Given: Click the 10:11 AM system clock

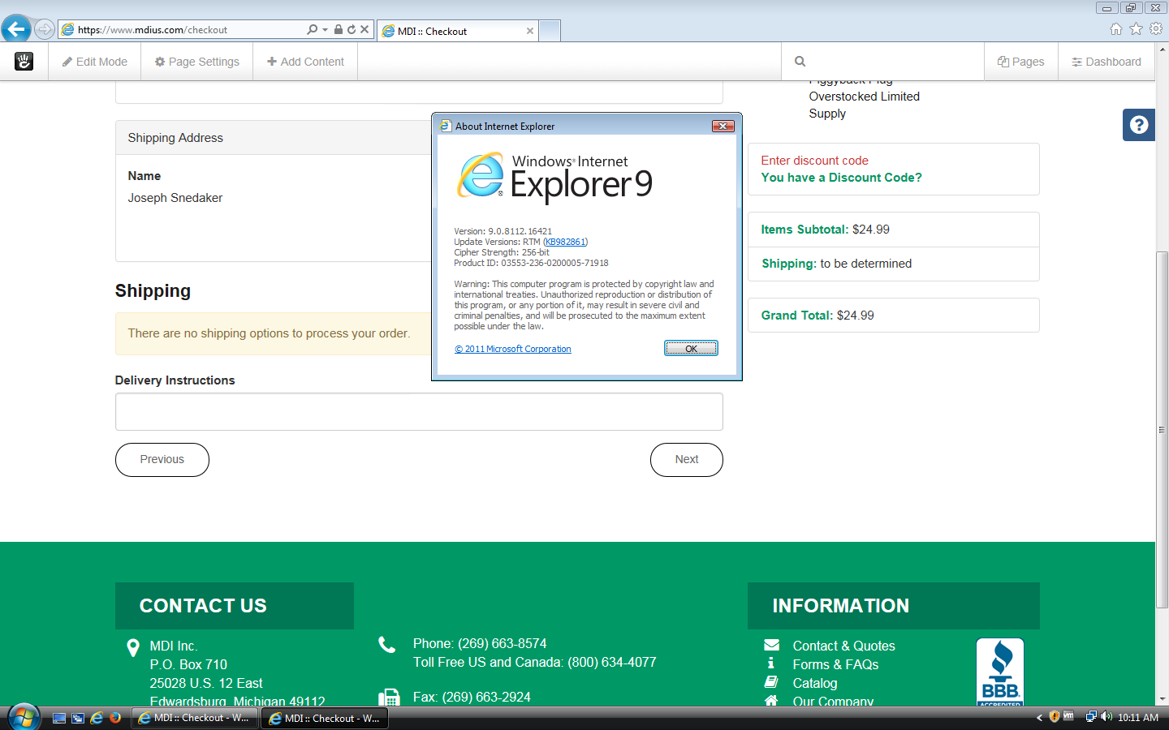Looking at the screenshot, I should [1138, 718].
